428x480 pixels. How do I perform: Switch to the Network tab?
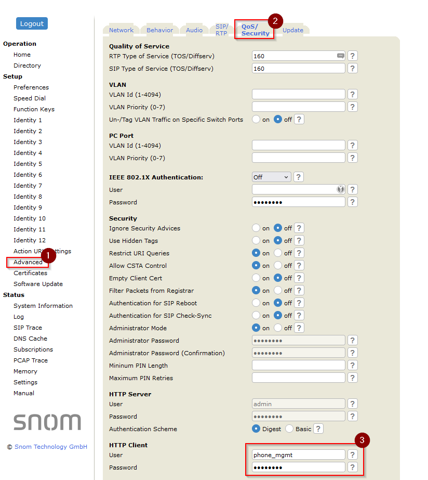point(121,30)
